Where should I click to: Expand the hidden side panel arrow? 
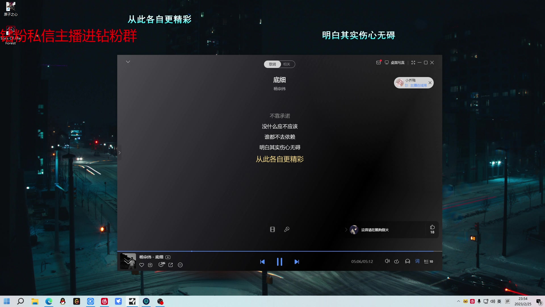coord(120,153)
